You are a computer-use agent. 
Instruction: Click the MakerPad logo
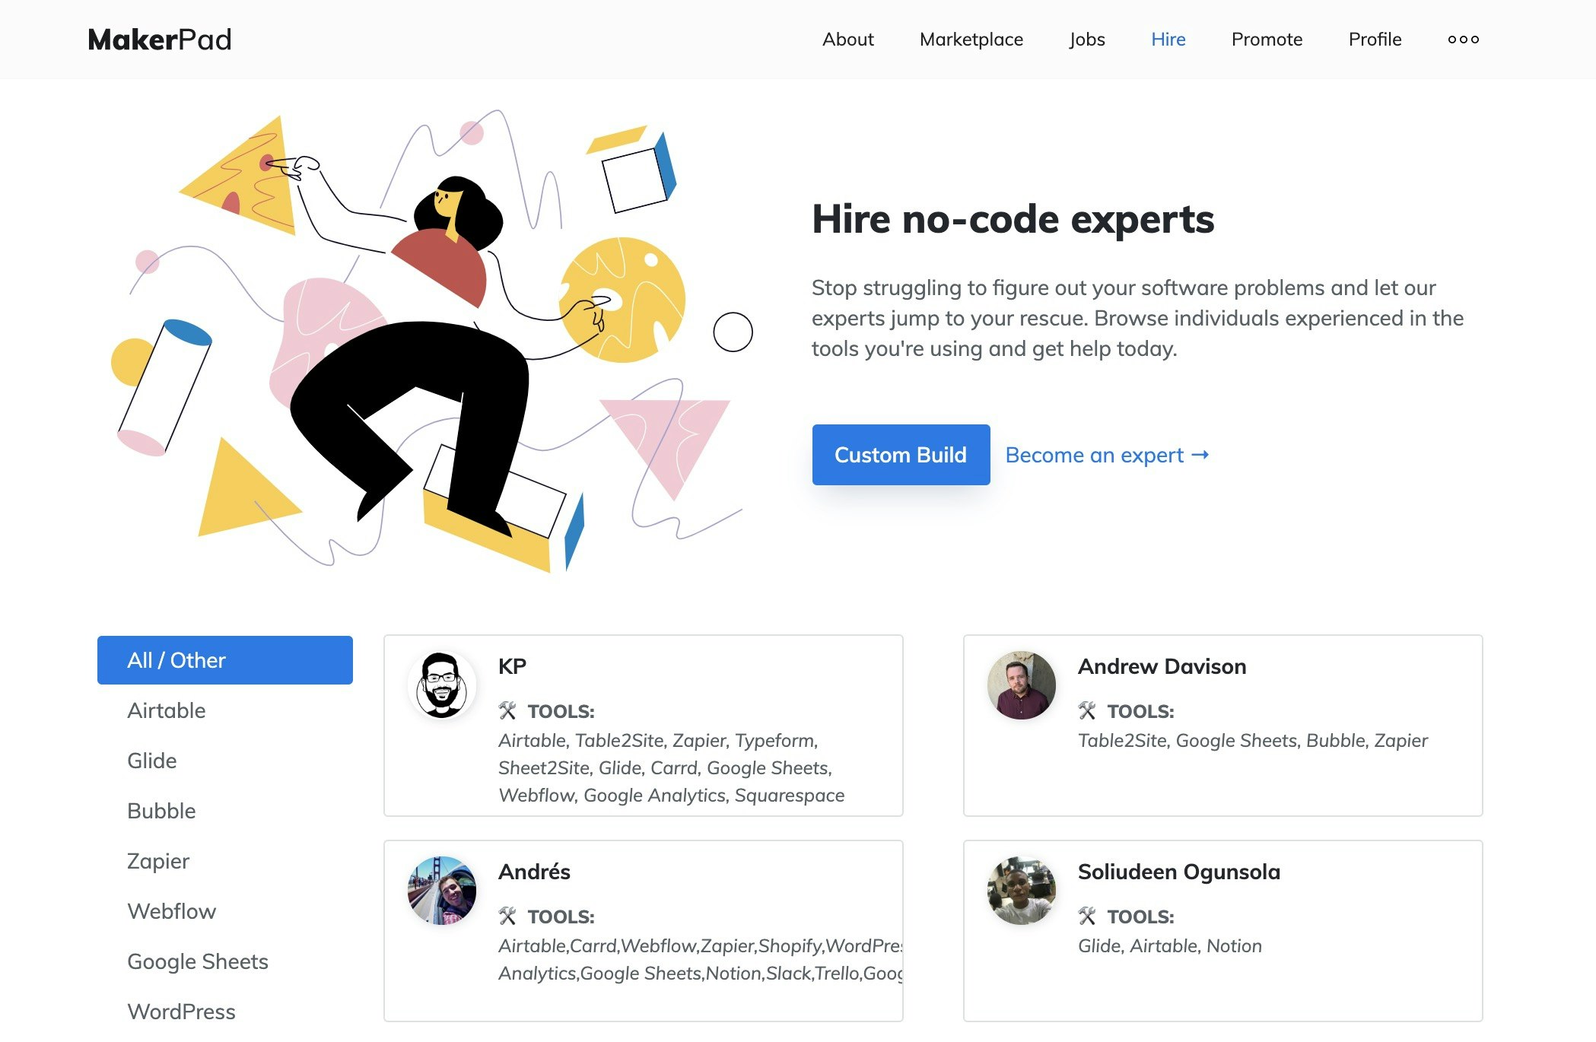[158, 39]
